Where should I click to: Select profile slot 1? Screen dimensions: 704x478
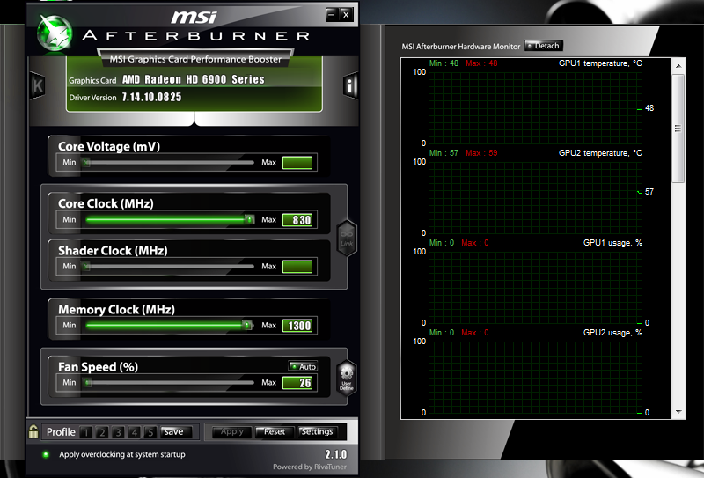point(85,432)
